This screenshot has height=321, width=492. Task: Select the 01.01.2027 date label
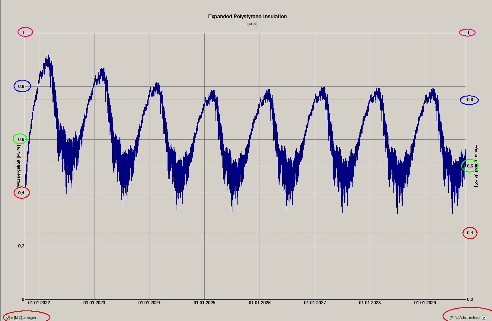tap(315, 303)
